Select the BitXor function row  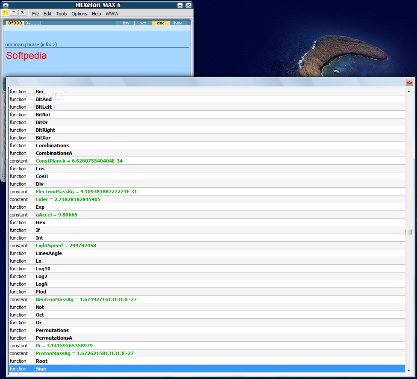pos(207,138)
